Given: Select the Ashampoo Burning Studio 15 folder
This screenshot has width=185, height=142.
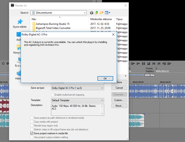Looking at the screenshot, I should coord(53,24).
